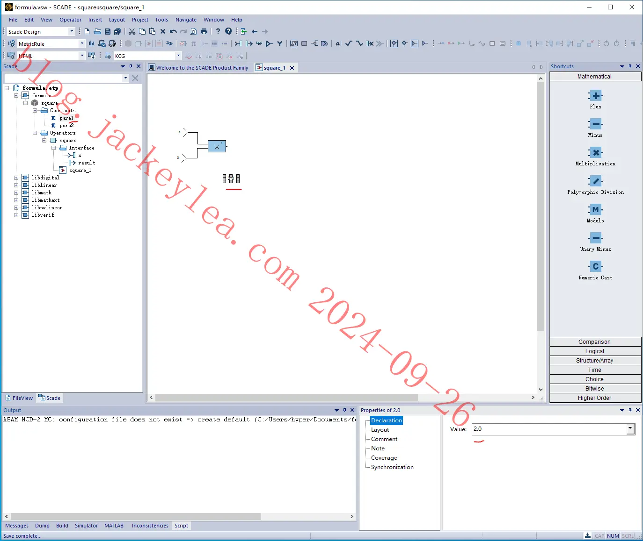Click the Value input field
The image size is (643, 541).
549,429
